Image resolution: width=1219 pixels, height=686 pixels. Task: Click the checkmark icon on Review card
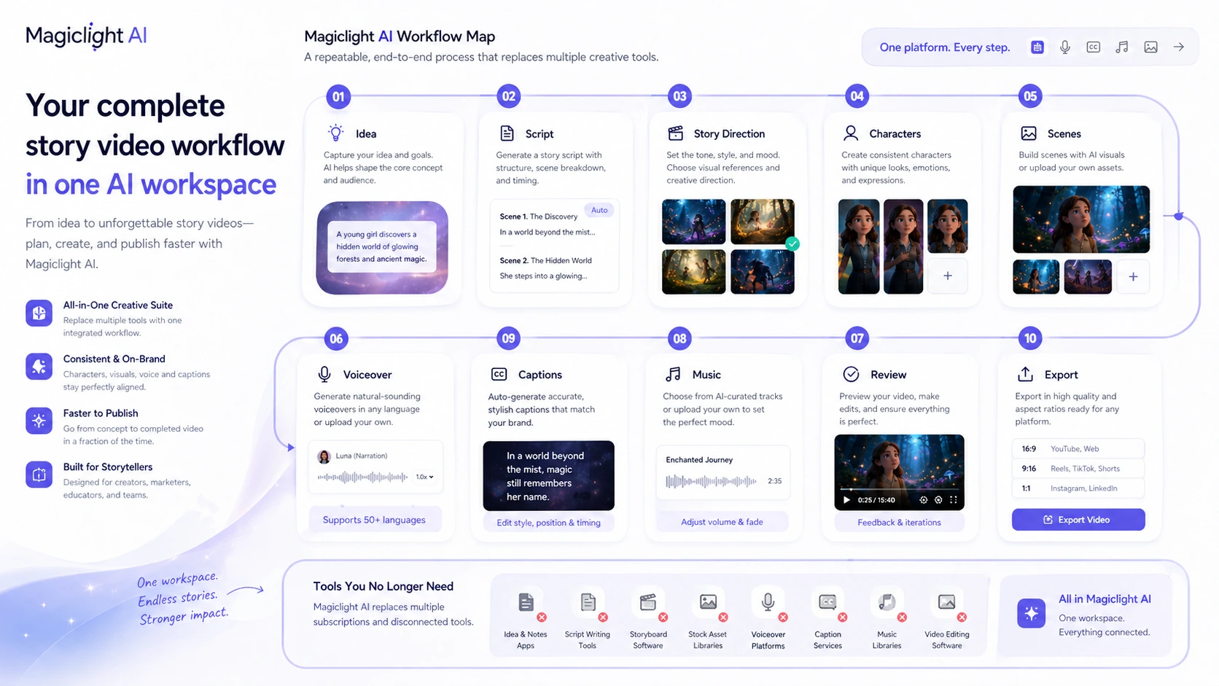coord(851,374)
